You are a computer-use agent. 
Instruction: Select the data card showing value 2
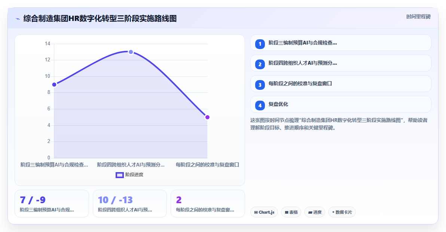[208, 204]
